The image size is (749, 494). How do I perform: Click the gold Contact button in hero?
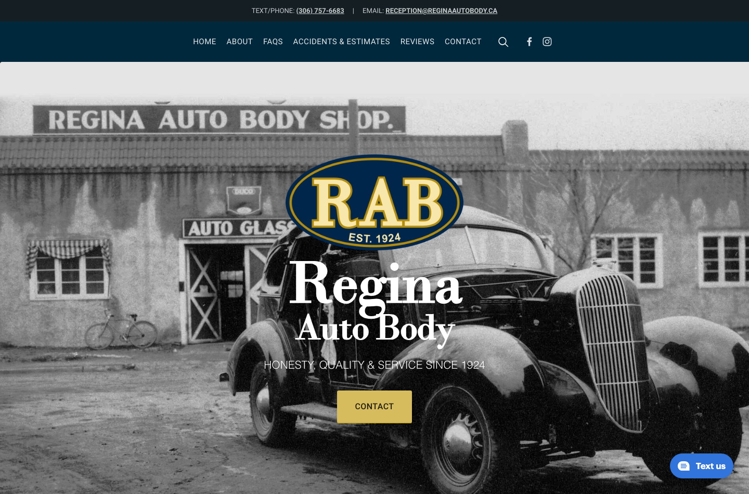(374, 407)
